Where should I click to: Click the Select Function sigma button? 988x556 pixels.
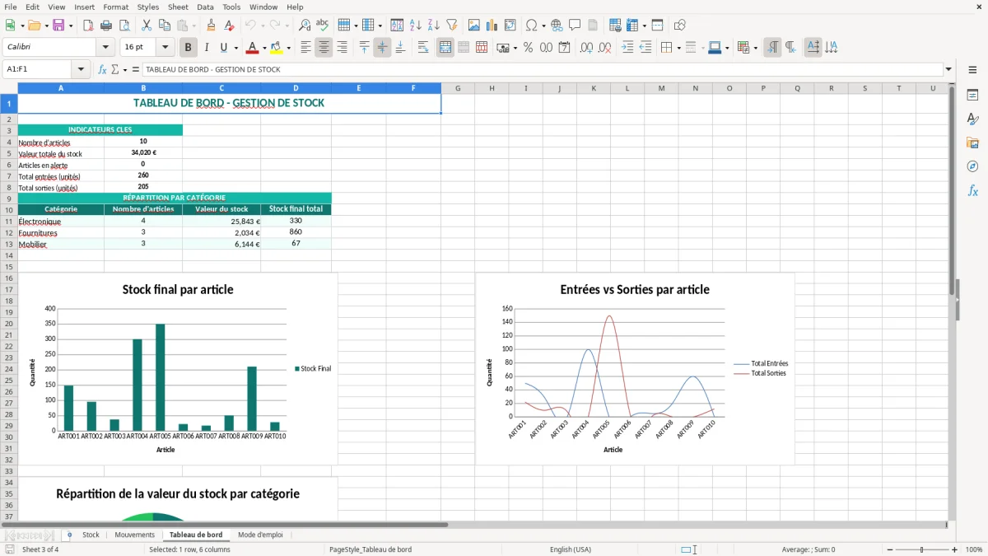point(114,70)
